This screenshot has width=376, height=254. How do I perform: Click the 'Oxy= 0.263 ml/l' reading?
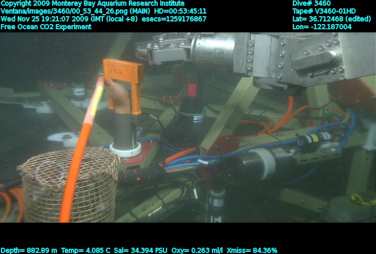coord(197,251)
